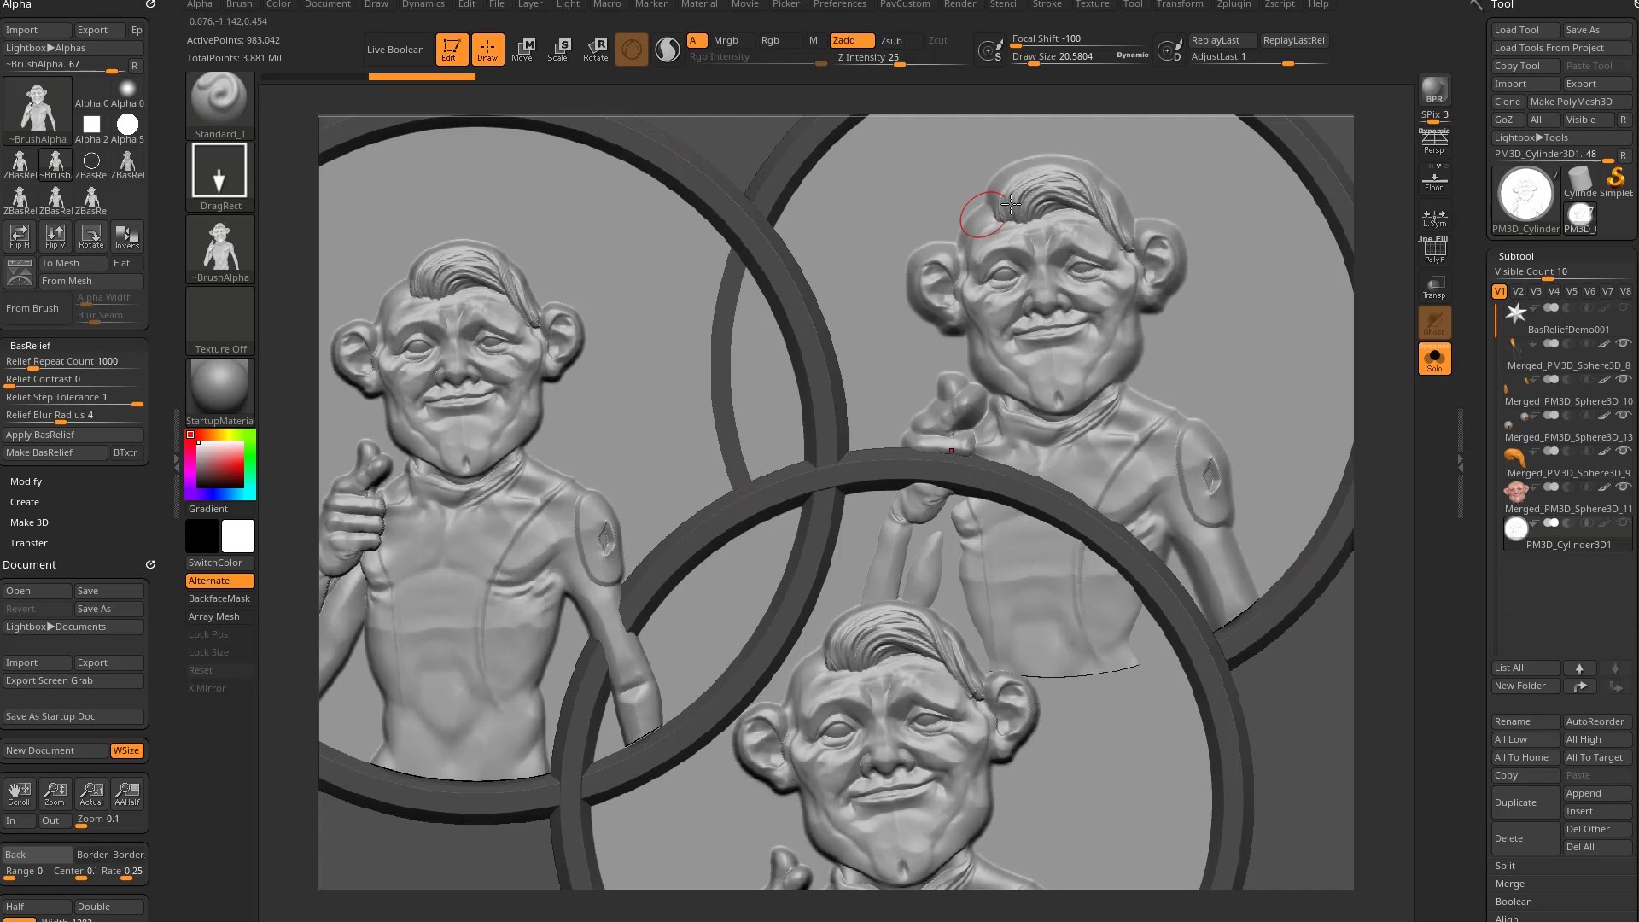
Task: Expand the Transfer section
Action: [x=29, y=543]
